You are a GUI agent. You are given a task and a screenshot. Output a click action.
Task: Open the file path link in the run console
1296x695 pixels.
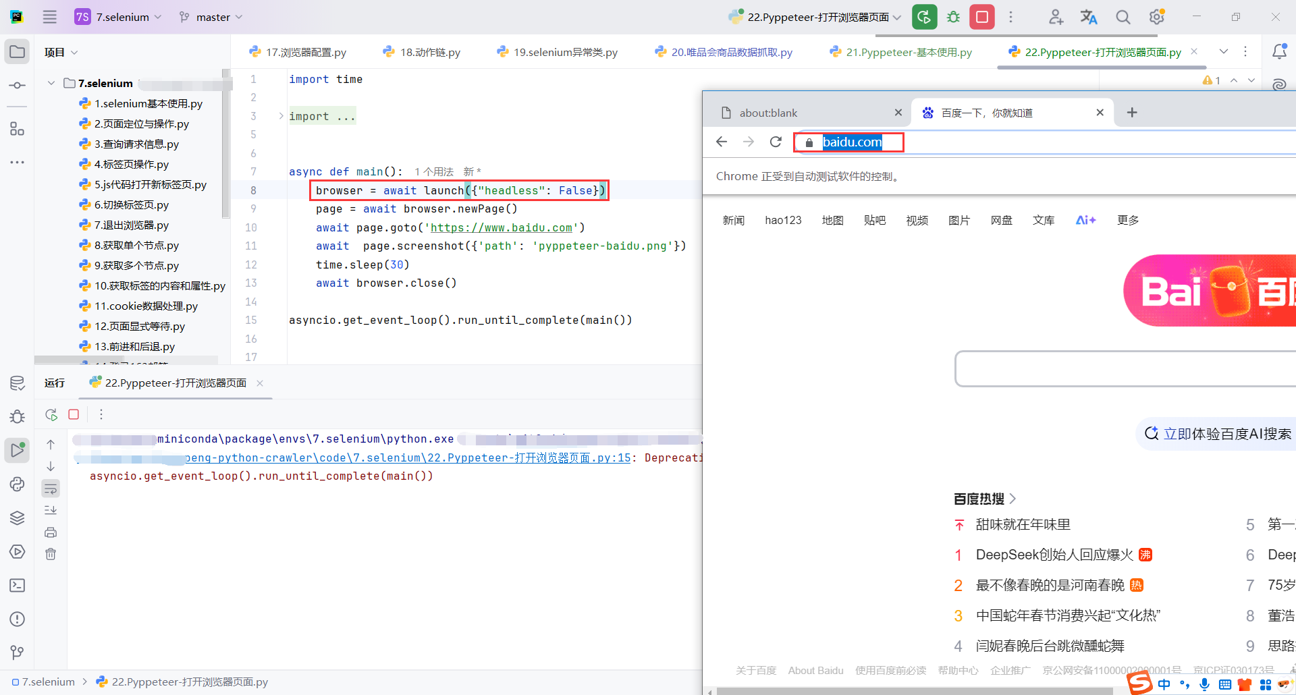[408, 457]
